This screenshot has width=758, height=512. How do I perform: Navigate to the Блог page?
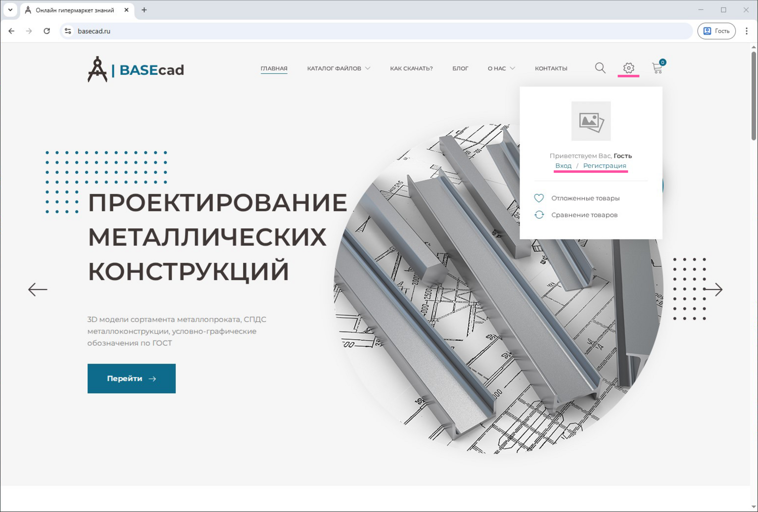click(x=460, y=68)
